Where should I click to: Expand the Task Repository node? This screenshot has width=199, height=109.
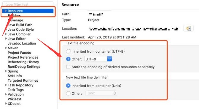pos(6,85)
